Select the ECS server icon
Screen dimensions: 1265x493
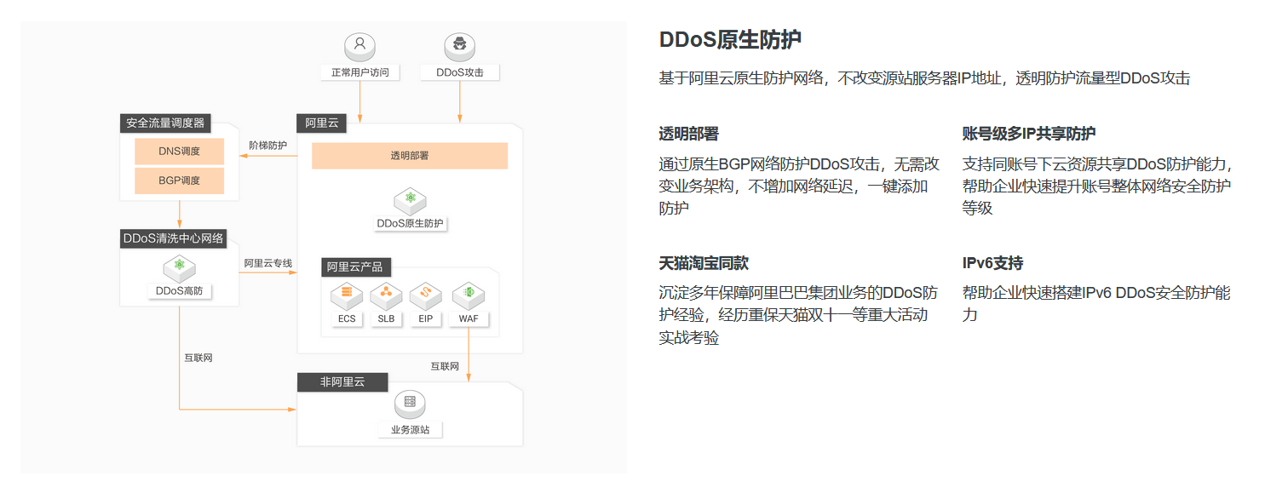tap(347, 295)
